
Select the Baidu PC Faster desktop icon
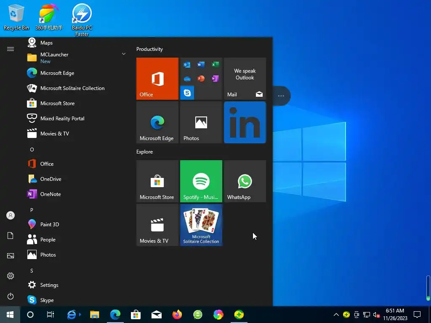[82, 20]
